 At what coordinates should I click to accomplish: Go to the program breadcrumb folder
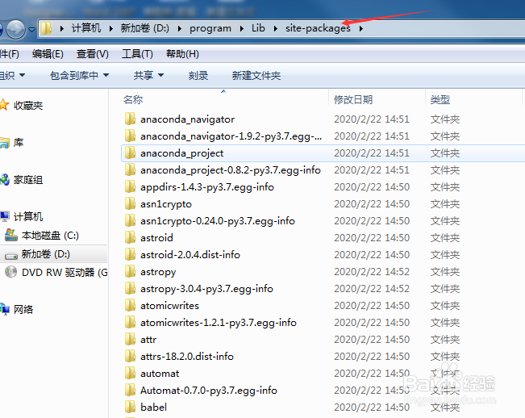pyautogui.click(x=210, y=28)
